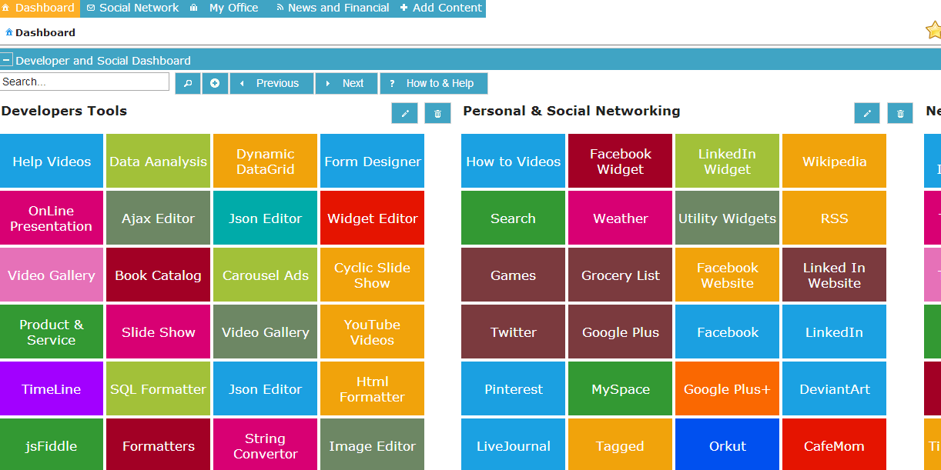This screenshot has height=470, width=941.
Task: Go to News and Financial tab
Action: (x=333, y=8)
